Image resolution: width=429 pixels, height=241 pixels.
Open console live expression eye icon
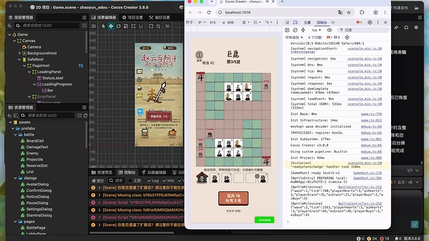pos(330,30)
